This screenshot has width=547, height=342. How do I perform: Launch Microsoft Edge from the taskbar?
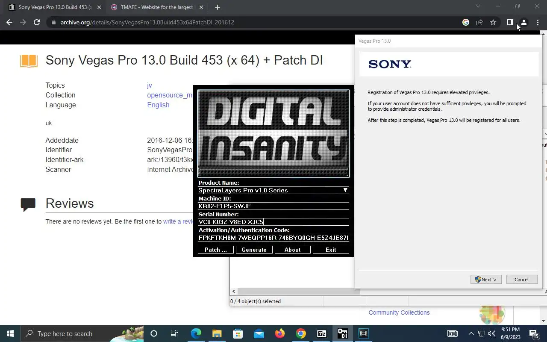pos(196,333)
